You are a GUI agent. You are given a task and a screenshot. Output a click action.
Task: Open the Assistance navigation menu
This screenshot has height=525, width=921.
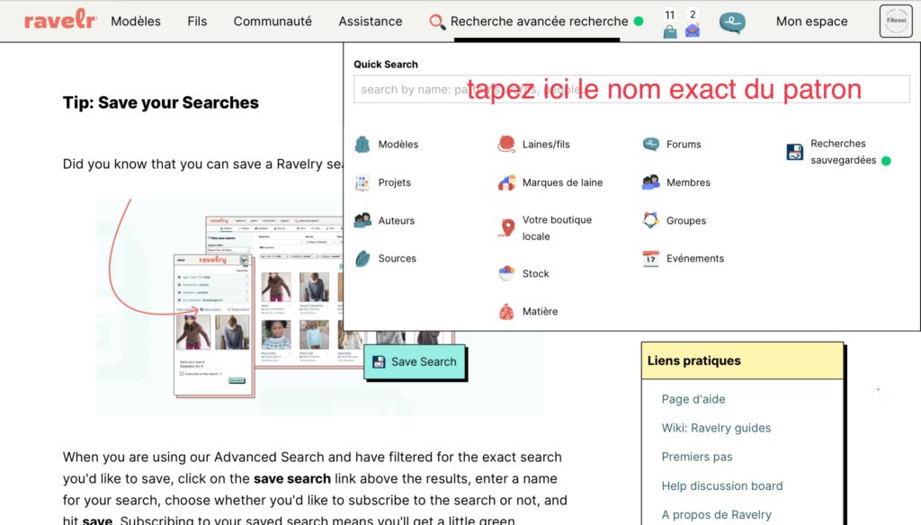tap(370, 22)
